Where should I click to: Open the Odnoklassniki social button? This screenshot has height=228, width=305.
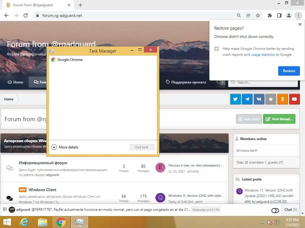pyautogui.click(x=282, y=99)
